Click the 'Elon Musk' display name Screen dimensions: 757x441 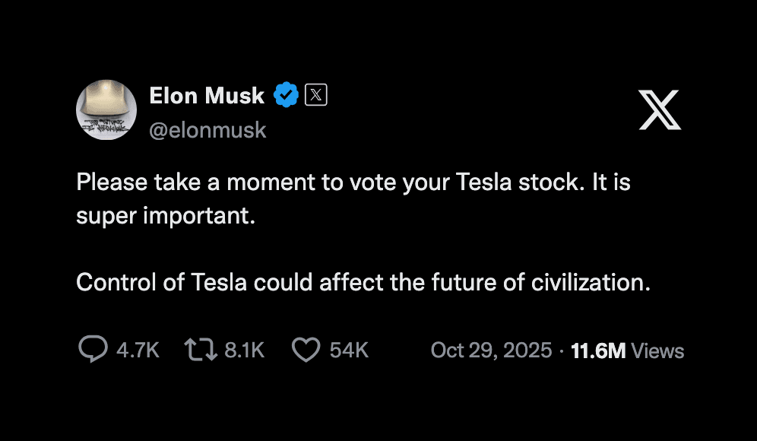207,96
